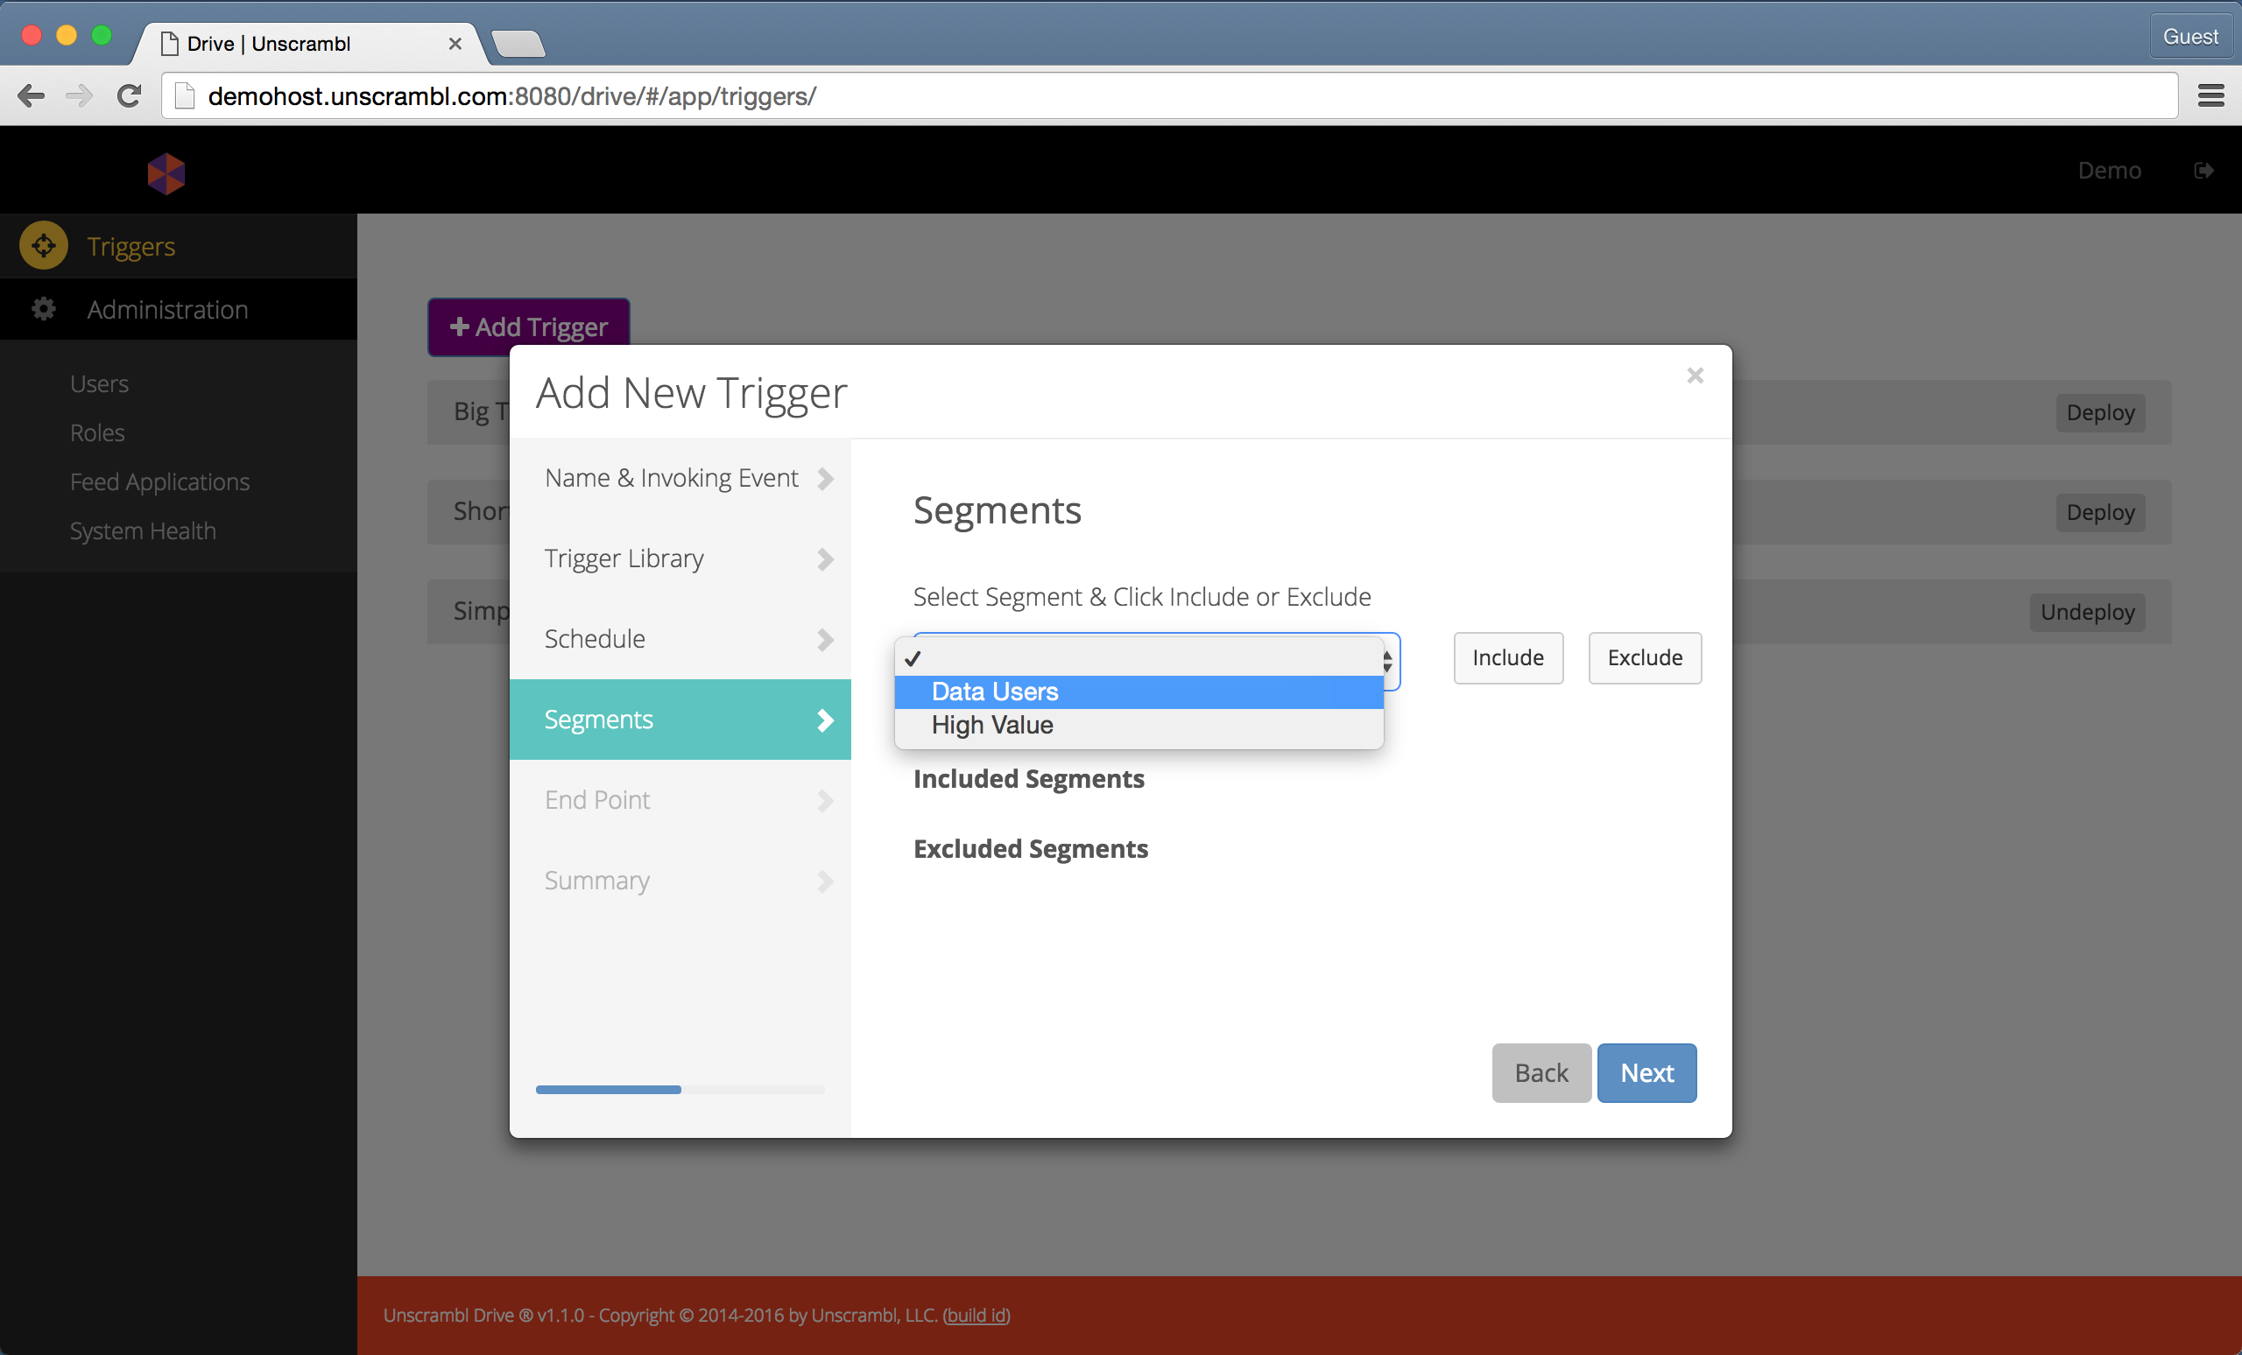Go to End Point wizard step

tap(680, 800)
